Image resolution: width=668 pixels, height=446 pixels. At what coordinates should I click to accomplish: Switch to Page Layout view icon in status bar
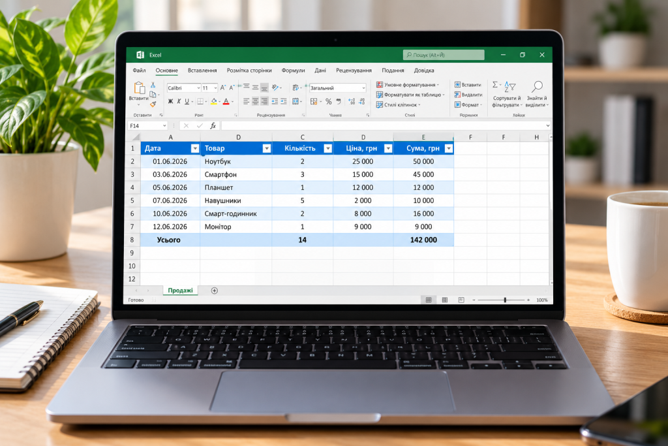(445, 300)
